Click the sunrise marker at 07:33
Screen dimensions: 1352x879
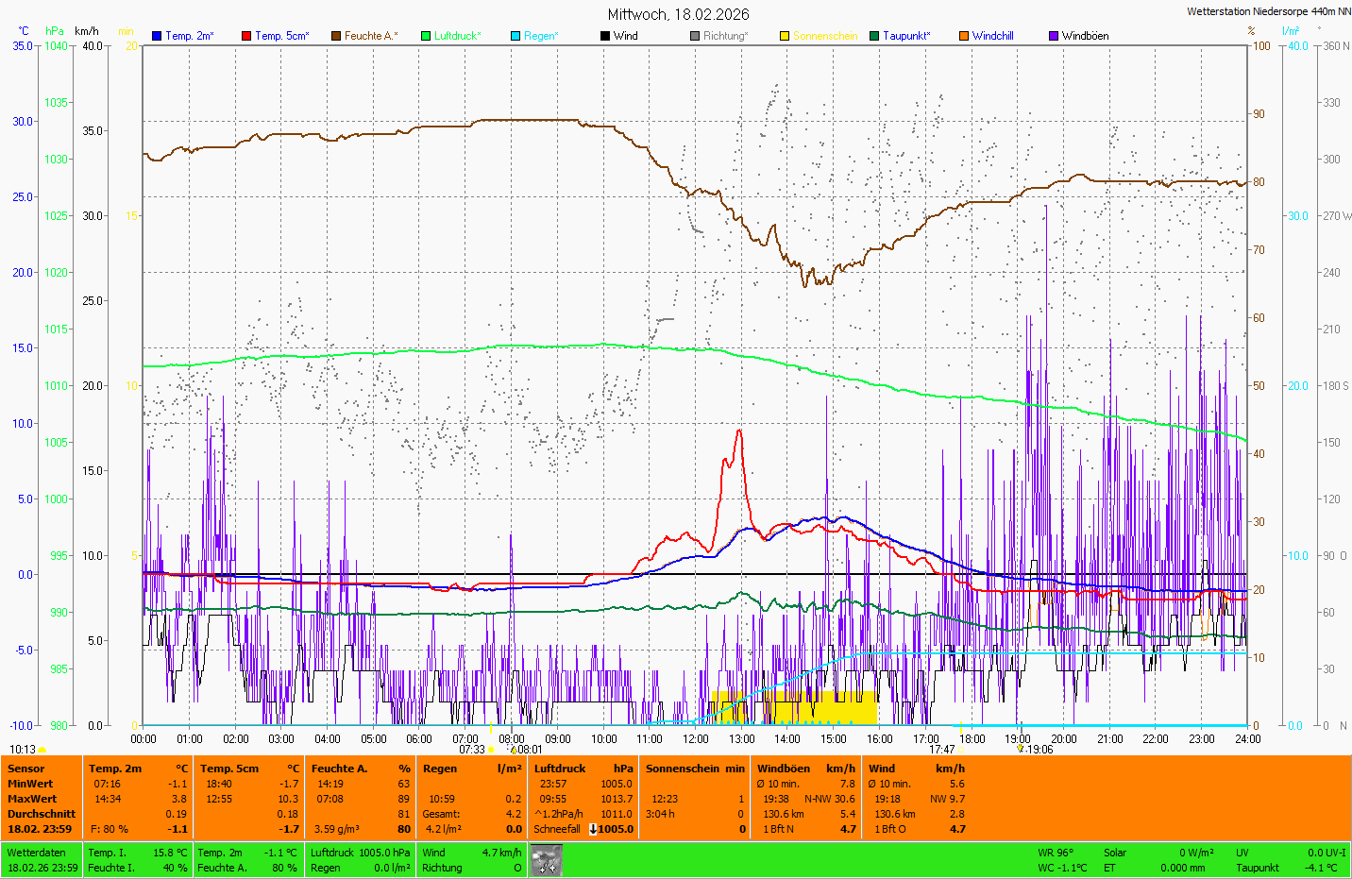tap(490, 750)
